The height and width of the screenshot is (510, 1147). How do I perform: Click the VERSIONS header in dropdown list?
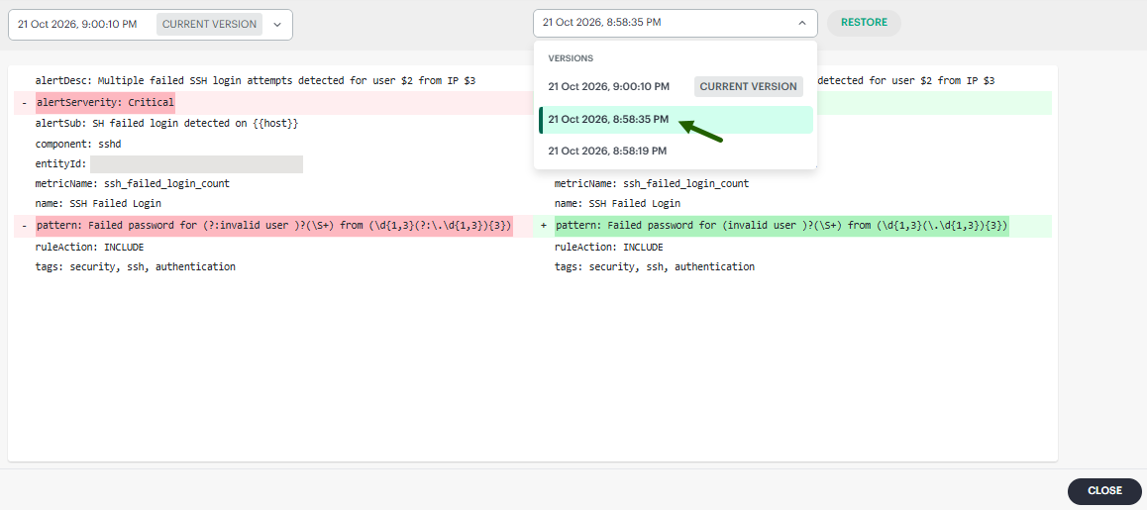(571, 57)
